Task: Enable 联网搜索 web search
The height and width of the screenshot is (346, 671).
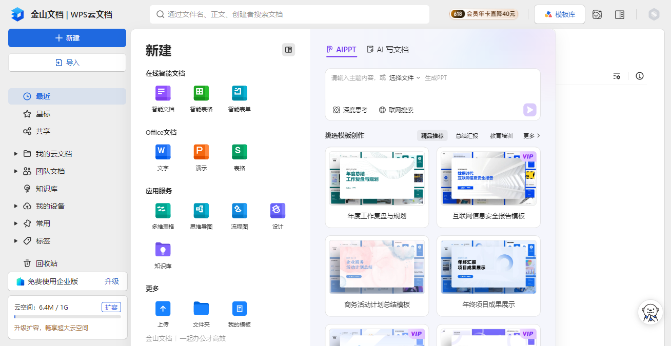Action: (x=396, y=110)
